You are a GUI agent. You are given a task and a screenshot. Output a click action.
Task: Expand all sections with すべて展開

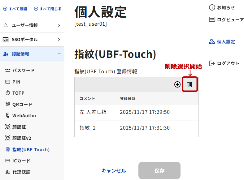(15, 9)
